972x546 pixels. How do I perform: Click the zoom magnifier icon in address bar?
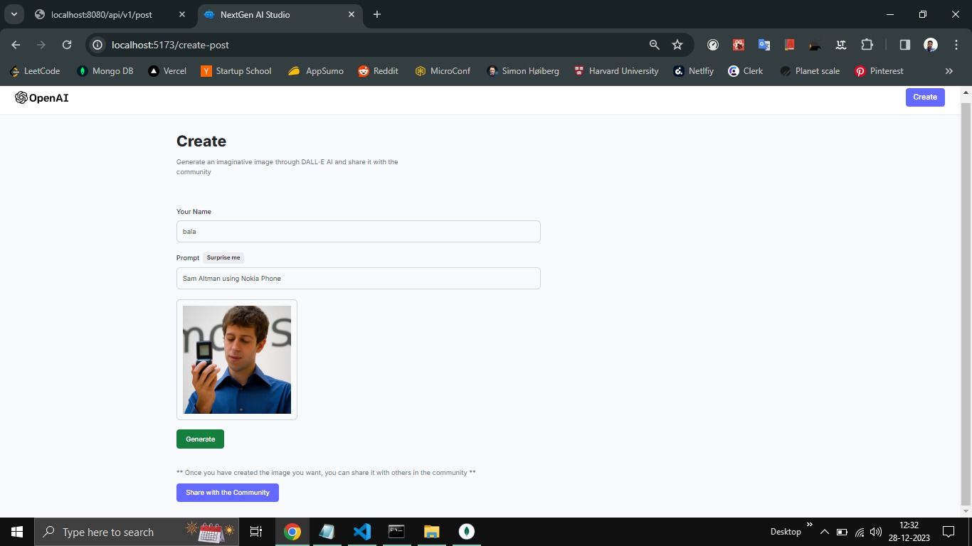(654, 45)
